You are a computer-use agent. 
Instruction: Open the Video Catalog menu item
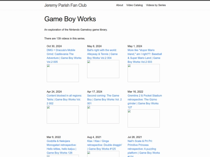135,5
